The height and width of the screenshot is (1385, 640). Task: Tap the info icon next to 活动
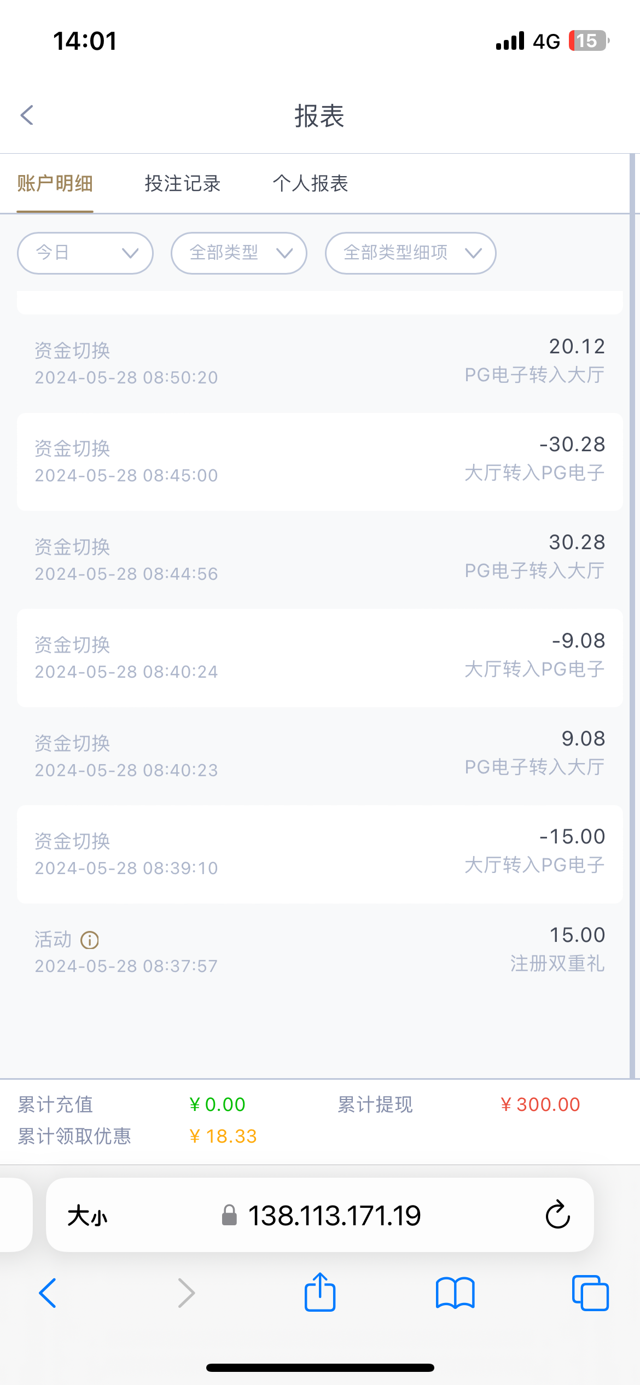90,940
